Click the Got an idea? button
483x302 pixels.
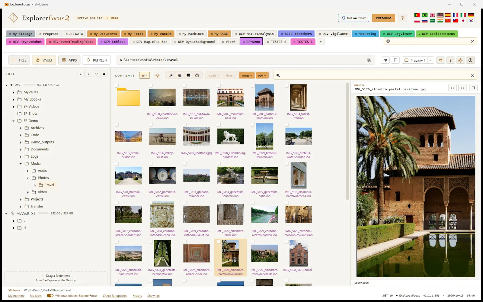353,18
